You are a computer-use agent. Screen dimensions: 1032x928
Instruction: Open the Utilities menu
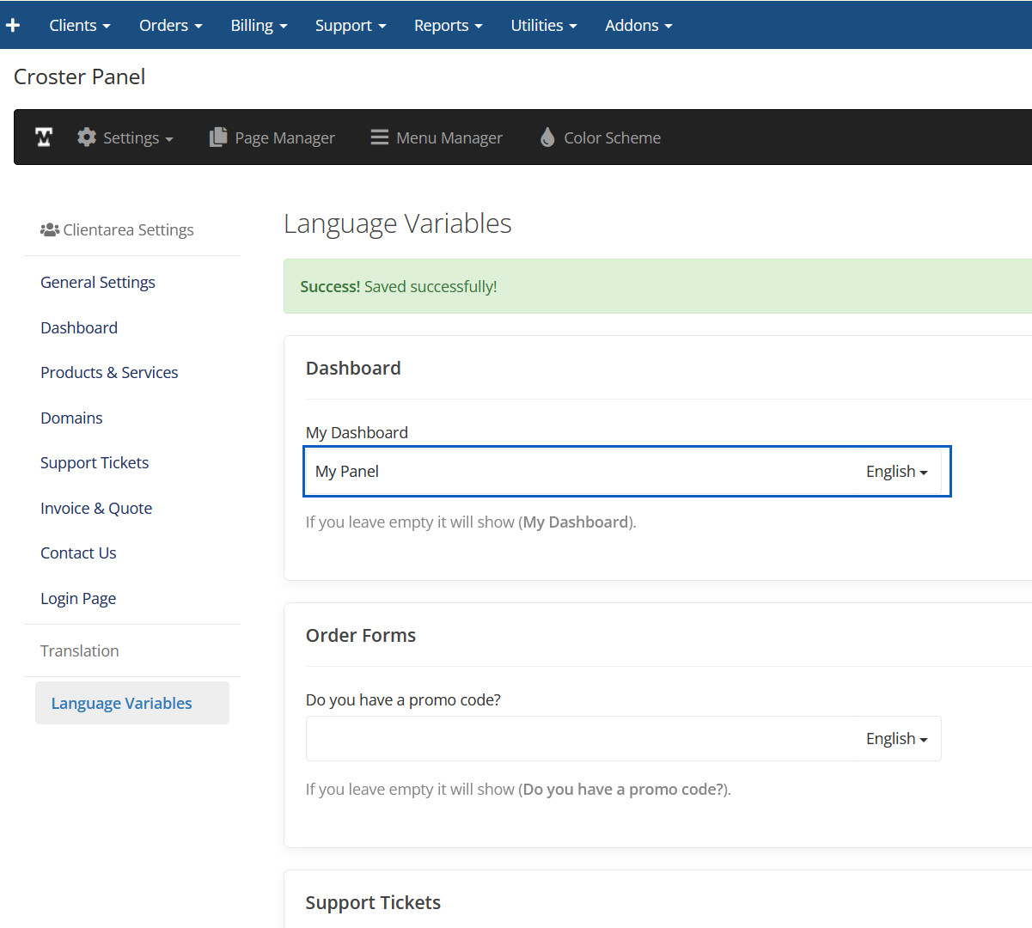(x=543, y=25)
